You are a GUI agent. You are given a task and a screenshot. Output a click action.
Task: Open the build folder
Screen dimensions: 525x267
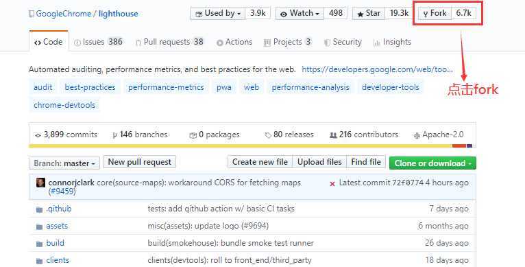click(56, 243)
